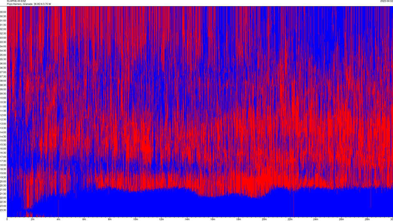Select the 20:00 time row label
The image size is (393, 221).
(x=3, y=181)
